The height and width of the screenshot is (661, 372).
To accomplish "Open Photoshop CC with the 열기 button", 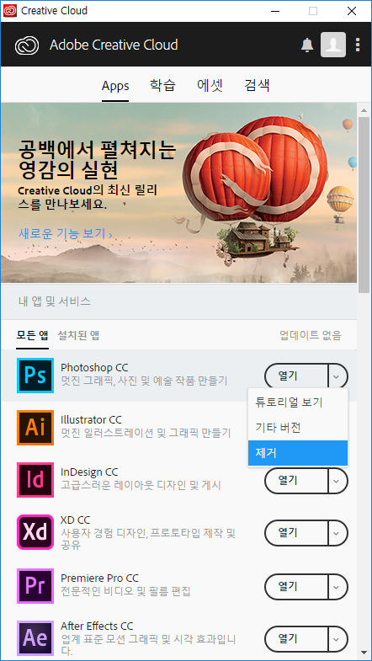I will (x=296, y=376).
